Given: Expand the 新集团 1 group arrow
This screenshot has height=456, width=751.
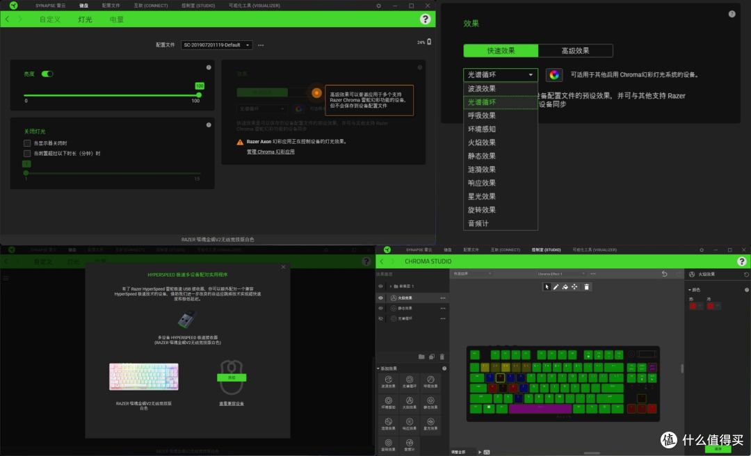Looking at the screenshot, I should point(390,286).
